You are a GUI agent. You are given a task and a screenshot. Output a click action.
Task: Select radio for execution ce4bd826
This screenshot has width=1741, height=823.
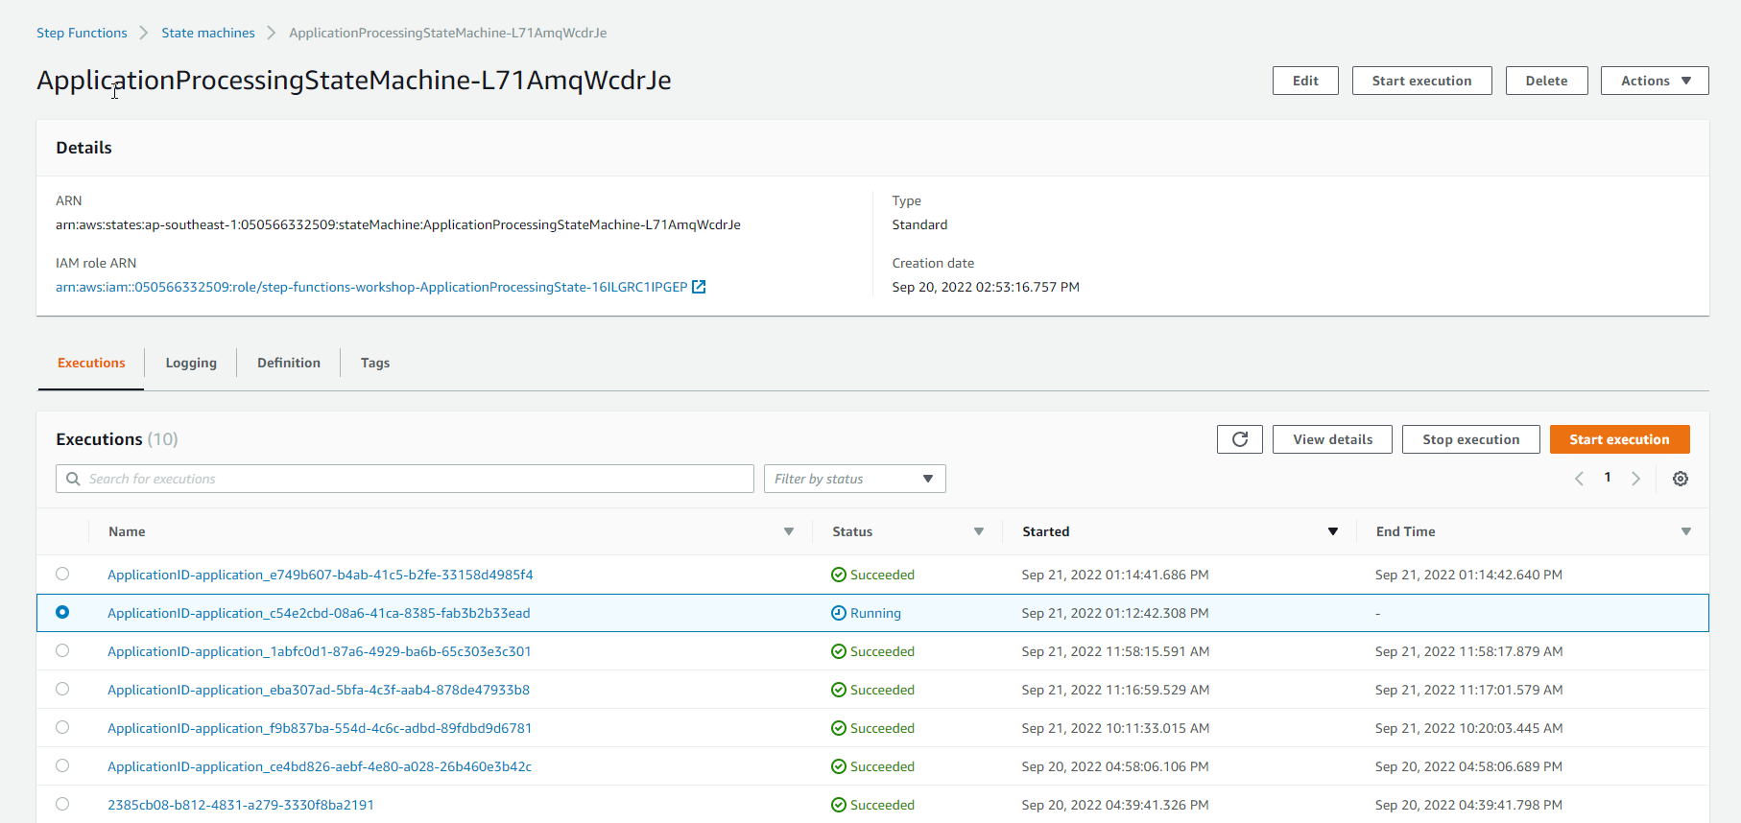(x=62, y=765)
